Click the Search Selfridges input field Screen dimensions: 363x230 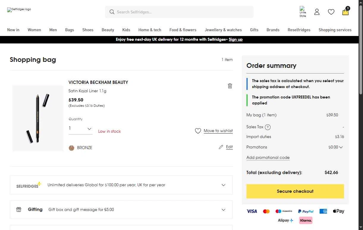179,12
